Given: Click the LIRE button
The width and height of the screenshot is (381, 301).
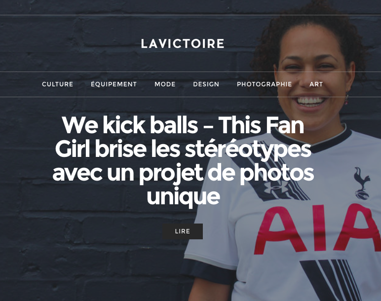Looking at the screenshot, I should [183, 231].
